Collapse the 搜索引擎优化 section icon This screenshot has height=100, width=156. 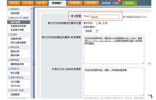coord(9,78)
